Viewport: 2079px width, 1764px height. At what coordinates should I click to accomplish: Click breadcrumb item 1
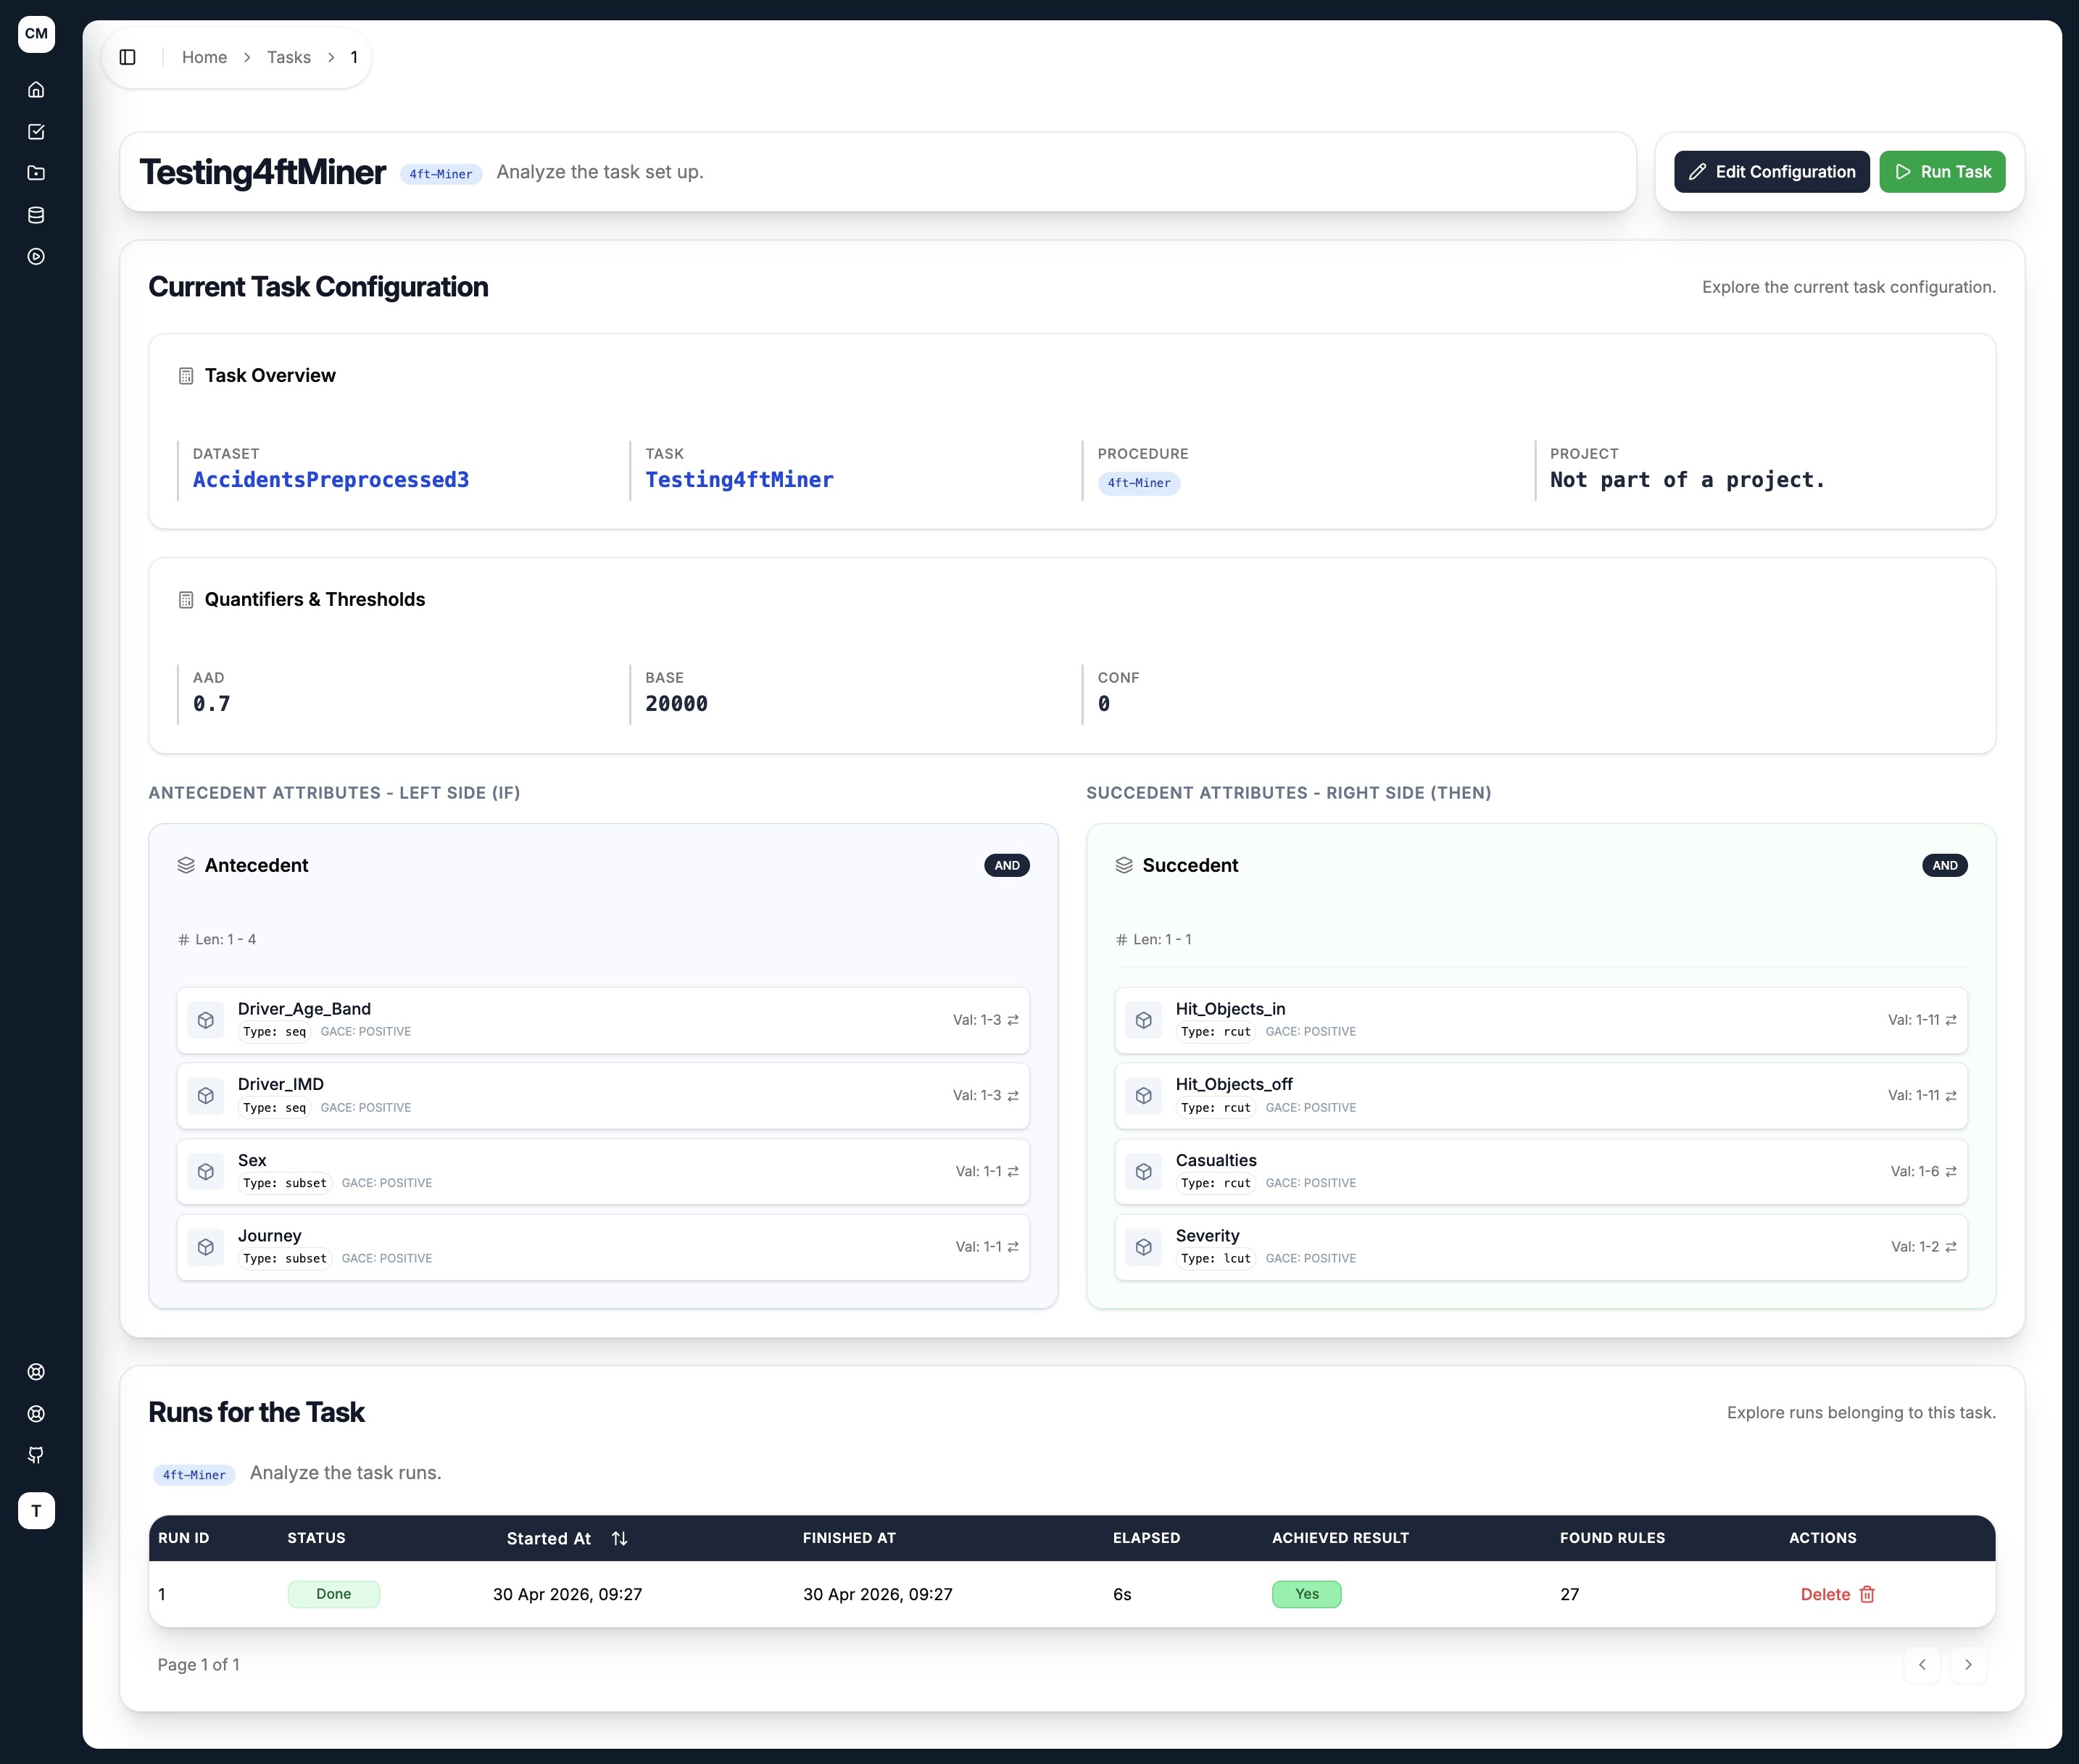[x=354, y=57]
